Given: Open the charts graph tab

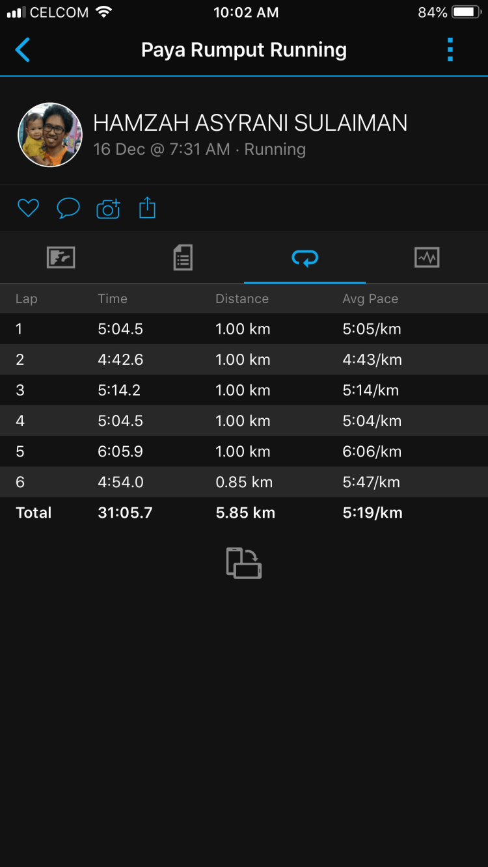Looking at the screenshot, I should pyautogui.click(x=427, y=258).
